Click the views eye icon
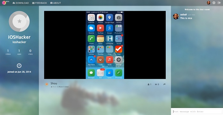Image resolution: width=223 pixels, height=115 pixels. click(x=156, y=84)
